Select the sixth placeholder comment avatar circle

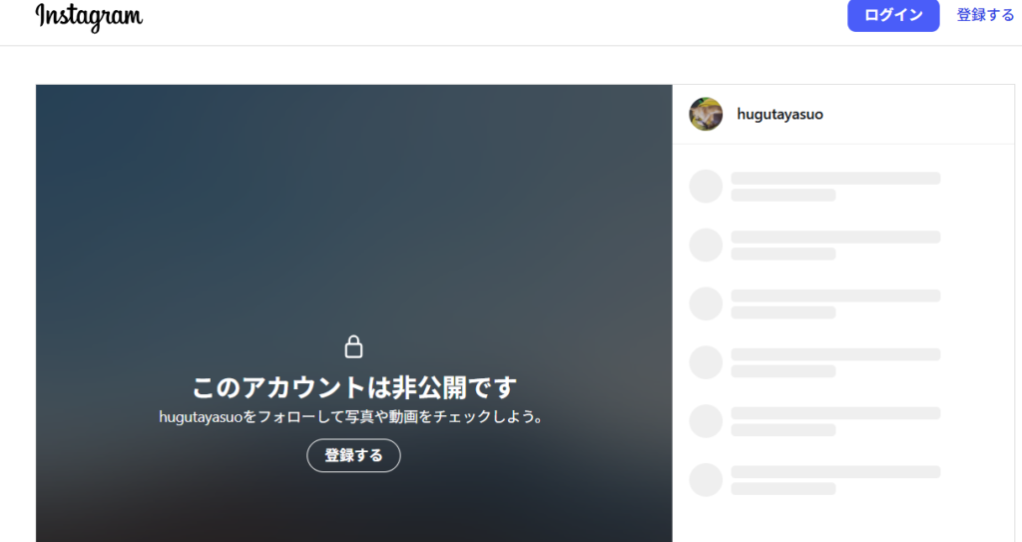tap(706, 480)
